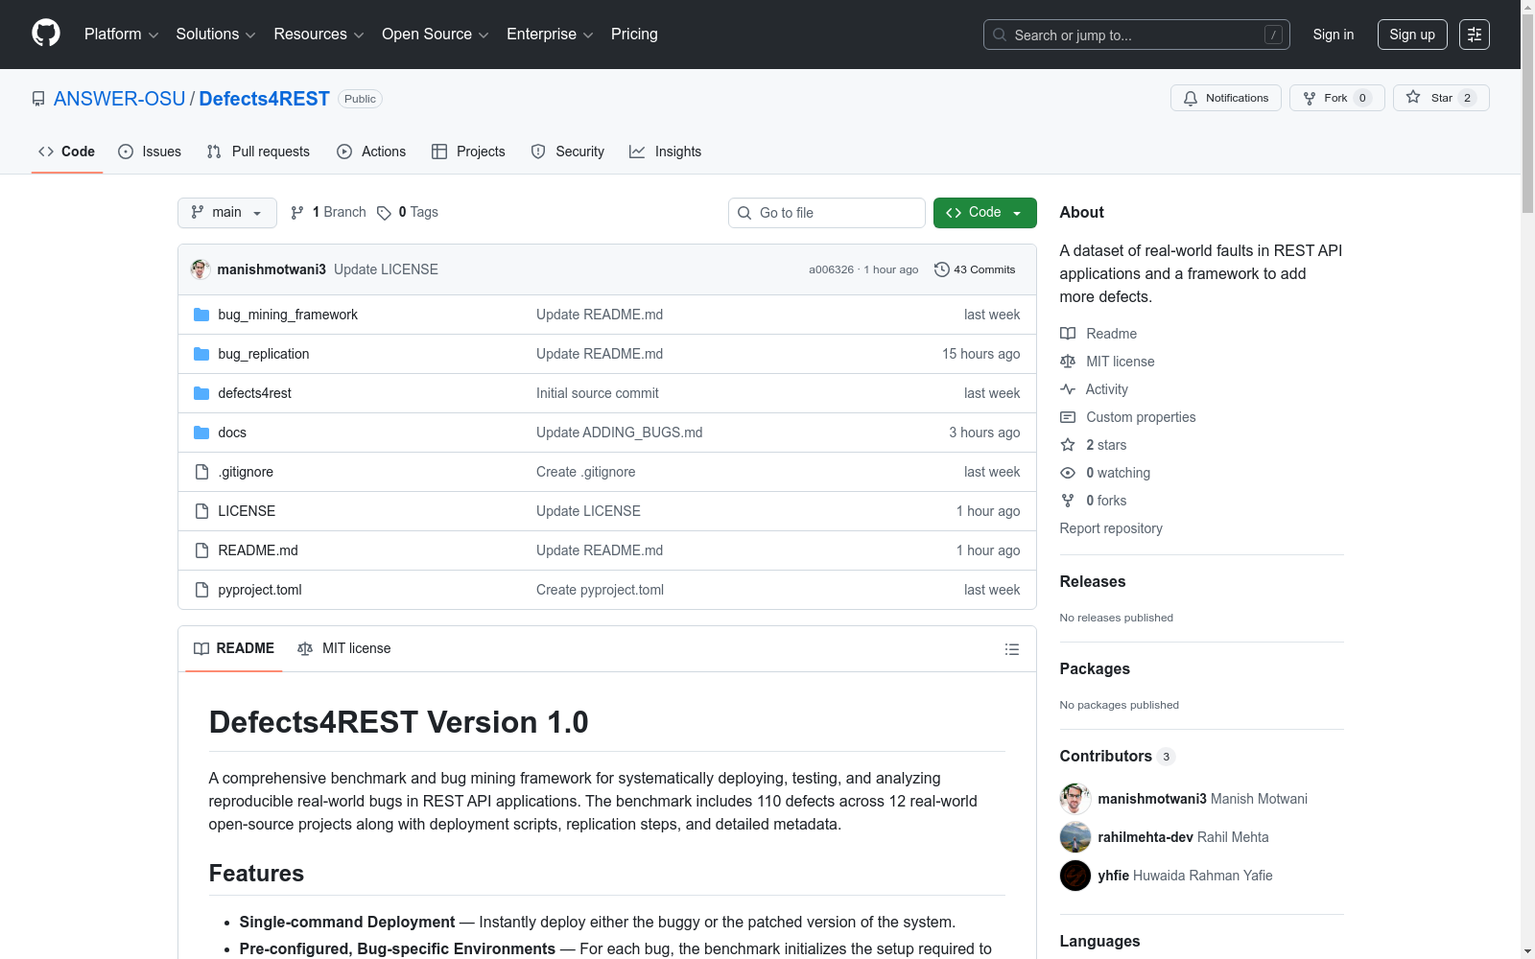Image resolution: width=1535 pixels, height=959 pixels.
Task: Click the fork icon beside 0 forks
Action: (1068, 501)
